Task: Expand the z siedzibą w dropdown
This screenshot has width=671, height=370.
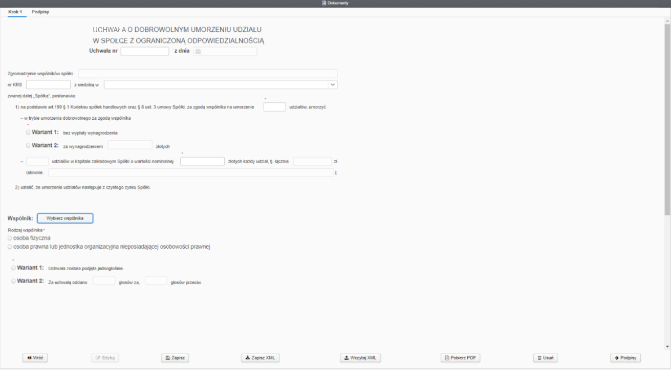Action: pos(332,84)
